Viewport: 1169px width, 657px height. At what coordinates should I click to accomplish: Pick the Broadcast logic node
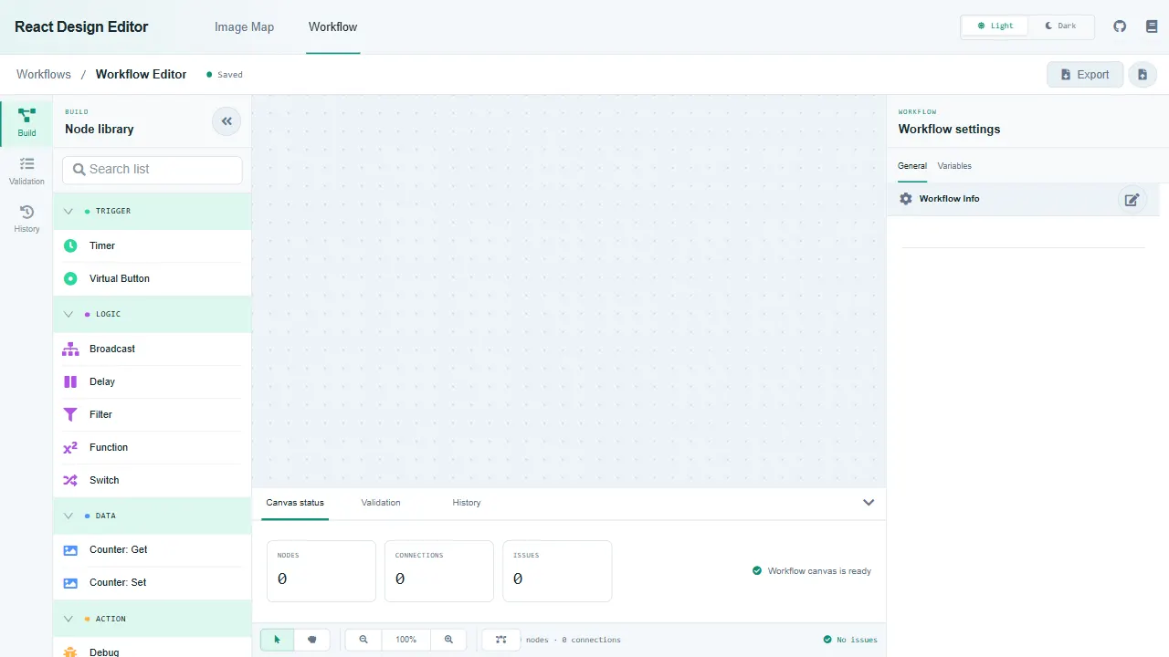coord(153,349)
